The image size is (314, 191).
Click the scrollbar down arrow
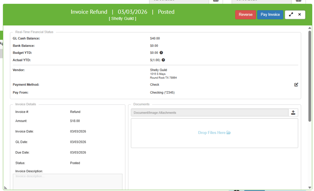point(310,188)
